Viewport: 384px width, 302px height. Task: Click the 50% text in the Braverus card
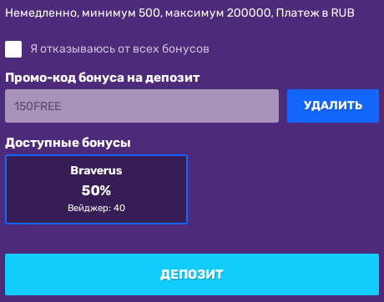96,190
